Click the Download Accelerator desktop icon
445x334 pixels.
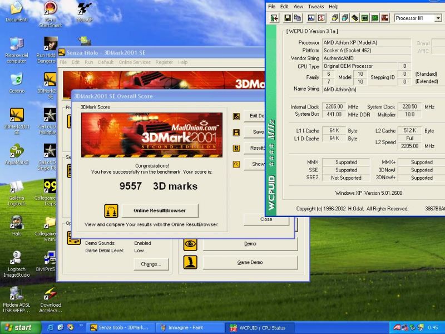51,300
